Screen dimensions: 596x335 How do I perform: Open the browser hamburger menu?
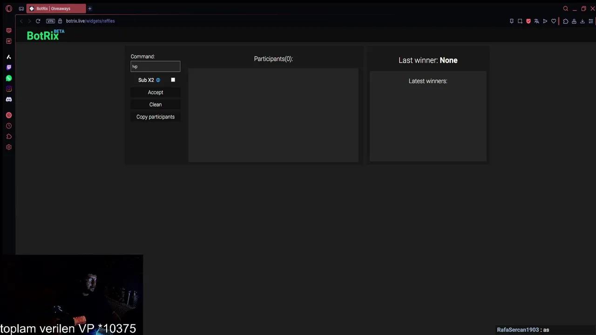[591, 21]
